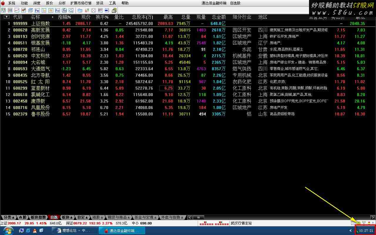Click stock code 002450

[x=20, y=101]
